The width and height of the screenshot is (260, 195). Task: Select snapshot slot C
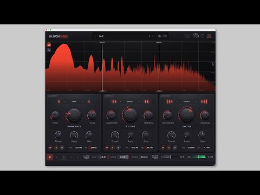click(x=63, y=157)
